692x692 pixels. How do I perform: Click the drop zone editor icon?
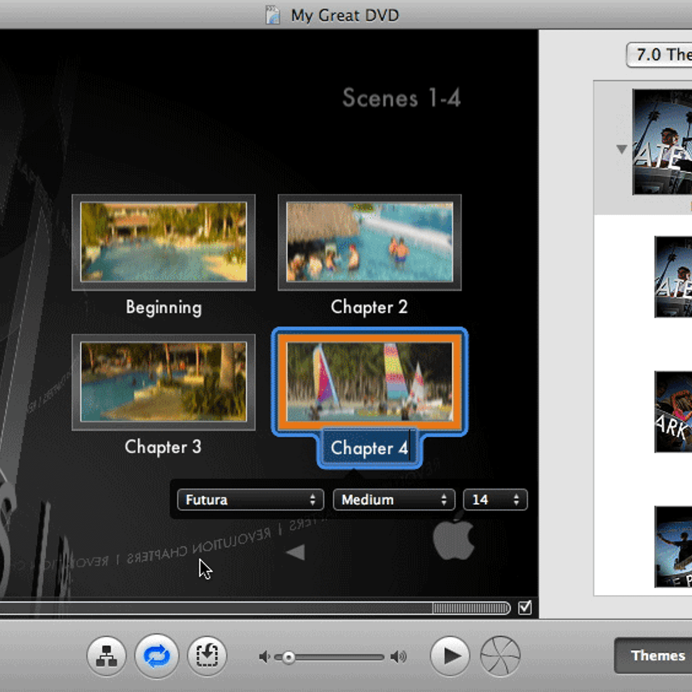pyautogui.click(x=207, y=656)
